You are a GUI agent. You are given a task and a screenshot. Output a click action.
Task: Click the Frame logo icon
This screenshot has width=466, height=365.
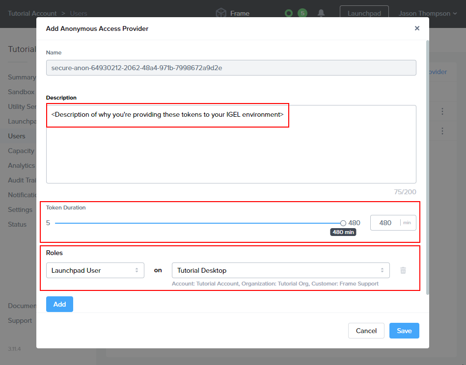pyautogui.click(x=221, y=13)
